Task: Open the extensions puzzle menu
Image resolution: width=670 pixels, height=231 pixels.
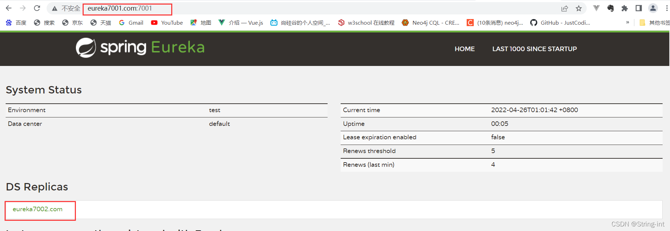Action: coord(624,8)
